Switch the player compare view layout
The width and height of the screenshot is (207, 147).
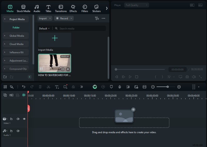coord(192,5)
